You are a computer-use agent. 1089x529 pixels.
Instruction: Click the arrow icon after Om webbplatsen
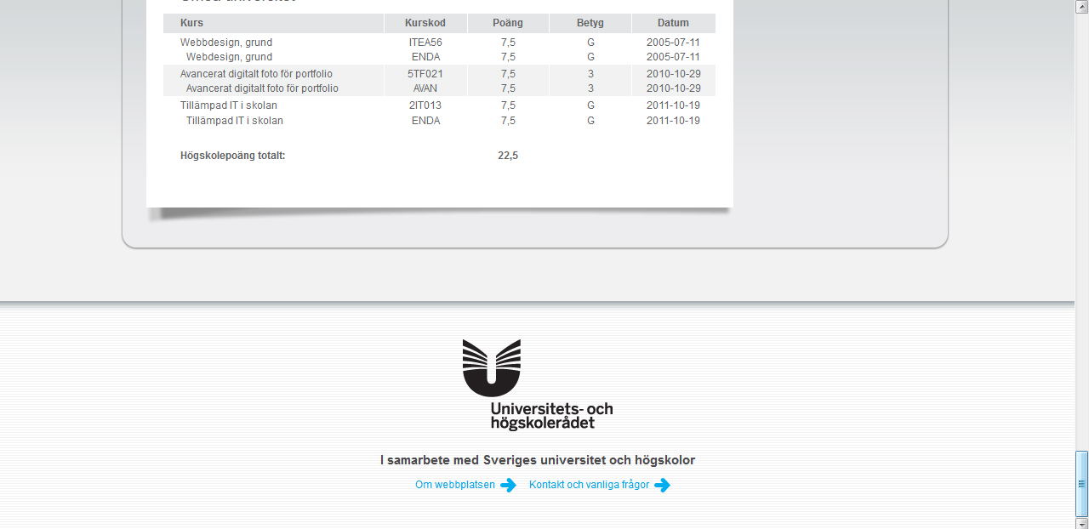pyautogui.click(x=508, y=486)
